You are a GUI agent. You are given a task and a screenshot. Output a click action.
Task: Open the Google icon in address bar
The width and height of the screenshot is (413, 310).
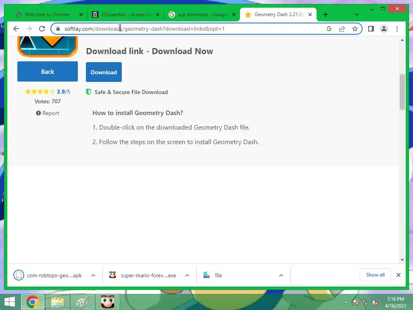(x=329, y=29)
